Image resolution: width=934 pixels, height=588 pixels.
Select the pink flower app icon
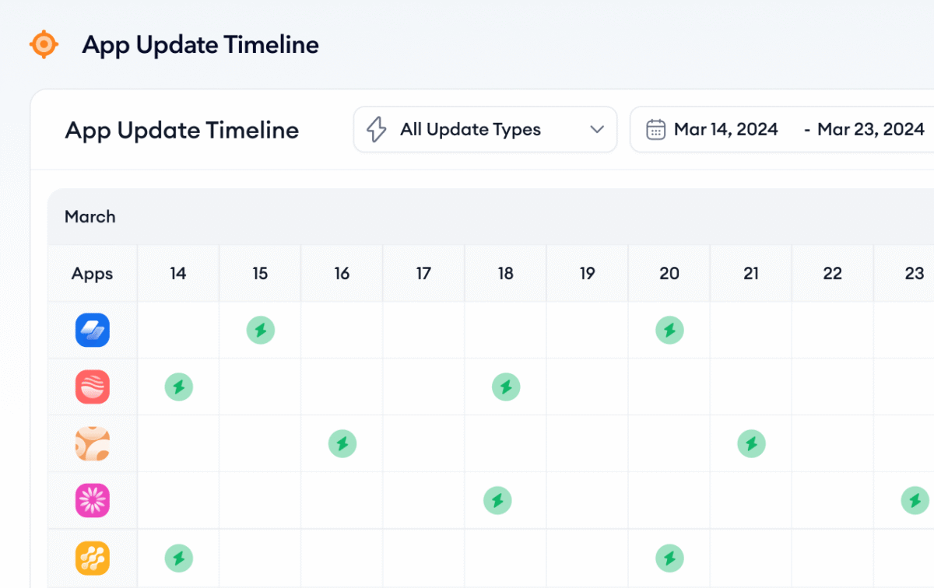click(93, 500)
